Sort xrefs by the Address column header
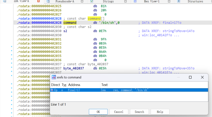 click(x=84, y=85)
